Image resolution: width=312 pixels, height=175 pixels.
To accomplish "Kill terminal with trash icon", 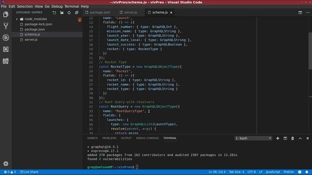I will click(292, 138).
